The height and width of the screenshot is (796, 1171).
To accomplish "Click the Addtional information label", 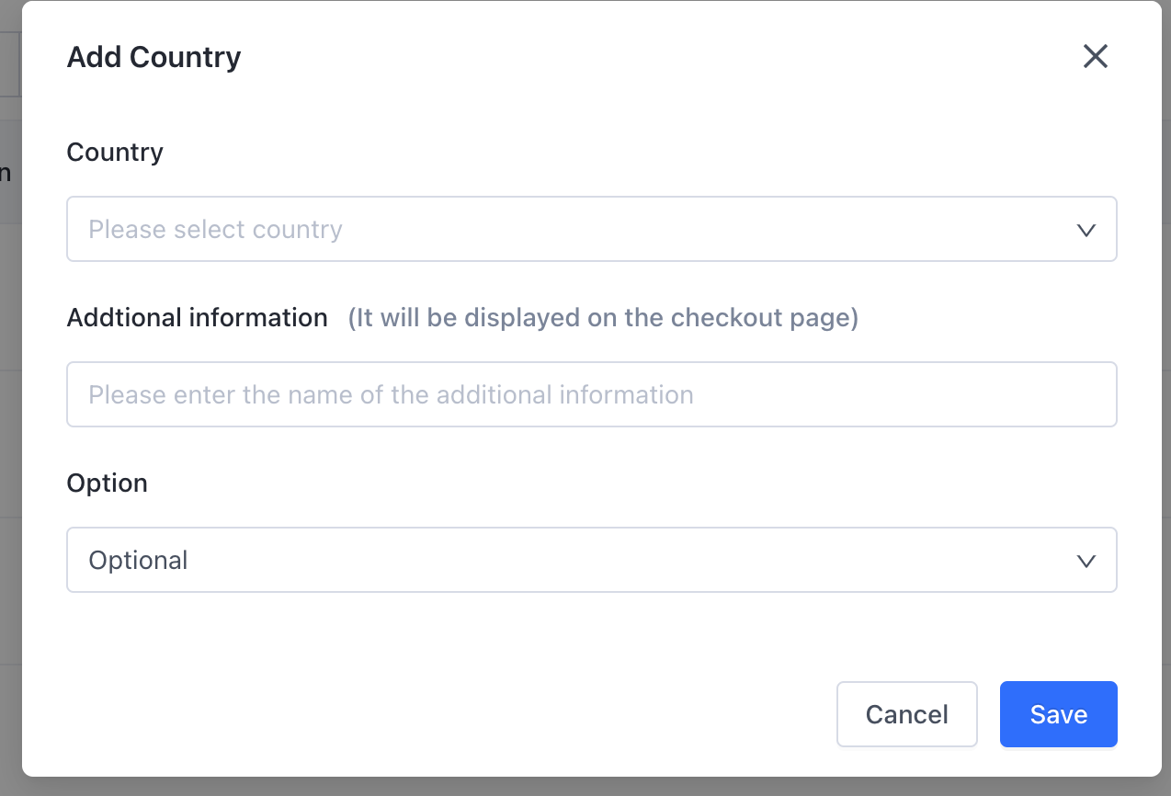I will pyautogui.click(x=197, y=318).
